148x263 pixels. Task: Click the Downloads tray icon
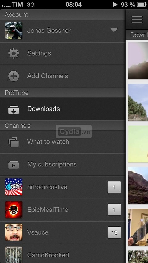pos(14,109)
